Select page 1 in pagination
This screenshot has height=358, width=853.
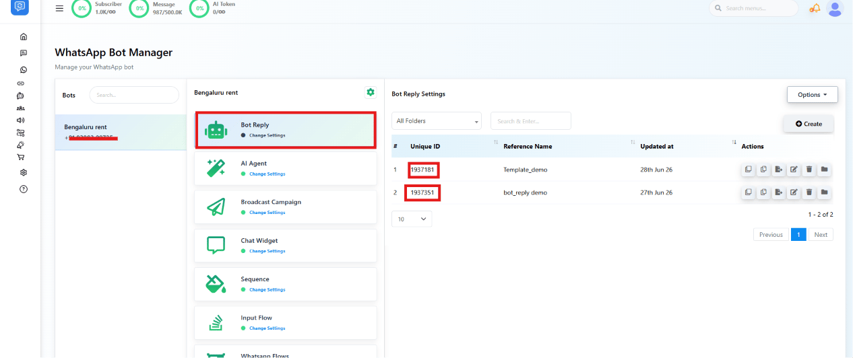point(798,235)
